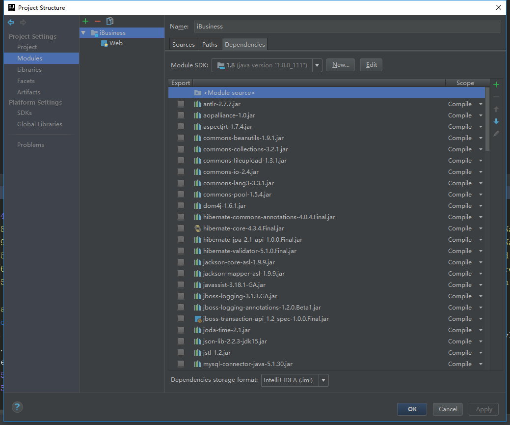This screenshot has height=425, width=510.
Task: Open scope dropdown for jboss-logging-3.1.3.GA.jar
Action: click(x=481, y=296)
